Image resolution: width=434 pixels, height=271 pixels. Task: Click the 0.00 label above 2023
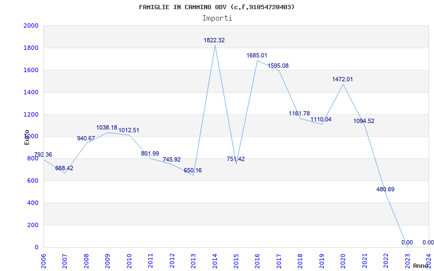coord(407,242)
